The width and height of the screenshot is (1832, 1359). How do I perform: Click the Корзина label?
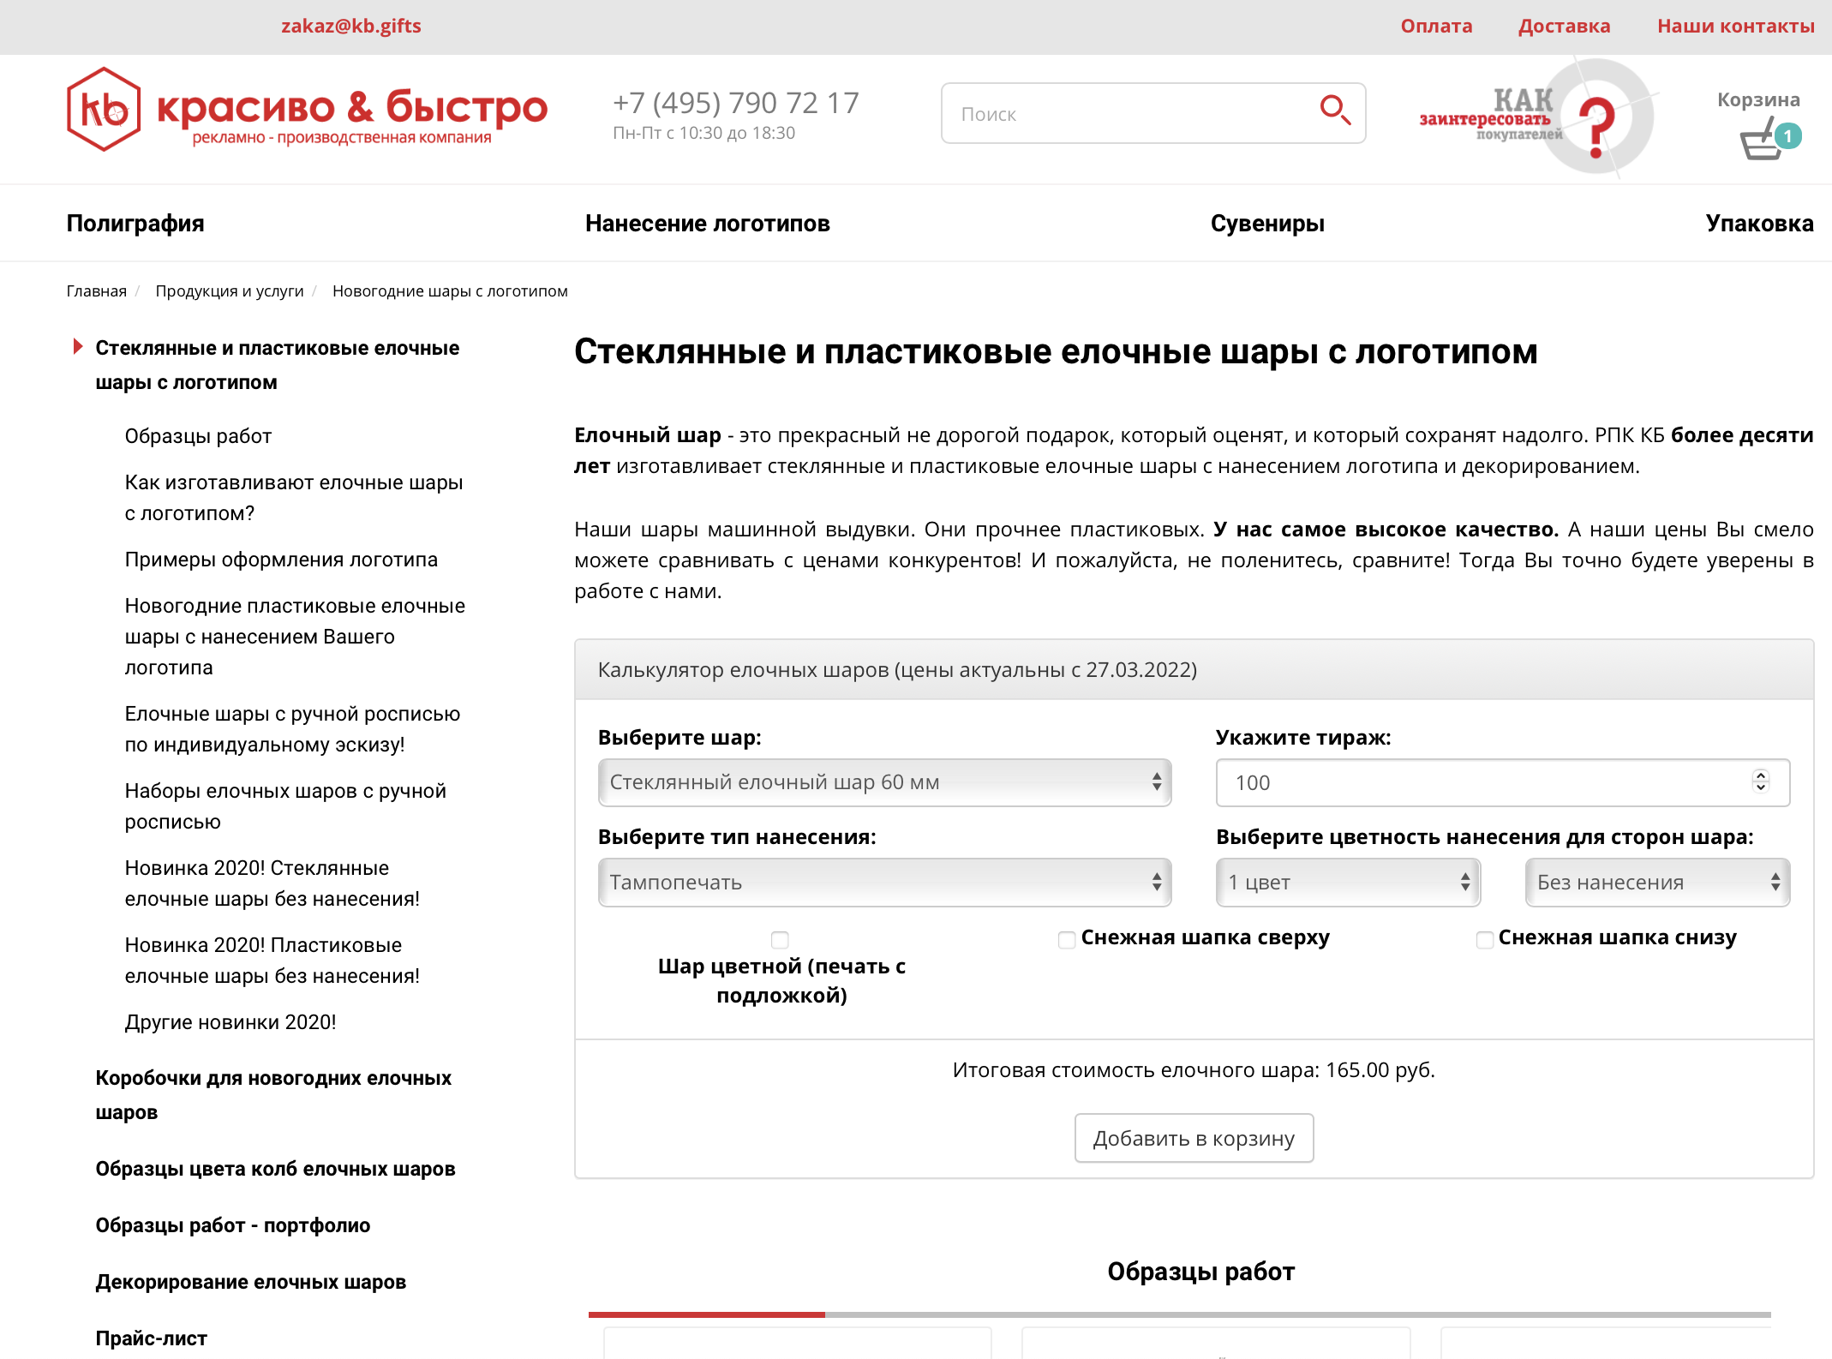(x=1758, y=99)
